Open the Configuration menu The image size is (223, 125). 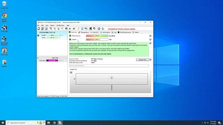[x=60, y=25]
